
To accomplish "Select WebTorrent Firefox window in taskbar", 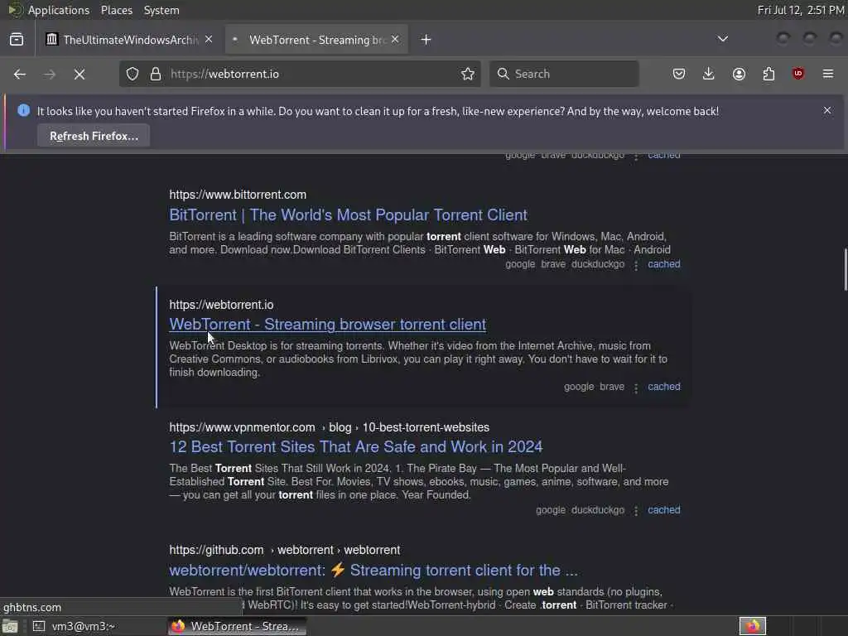I will click(237, 626).
